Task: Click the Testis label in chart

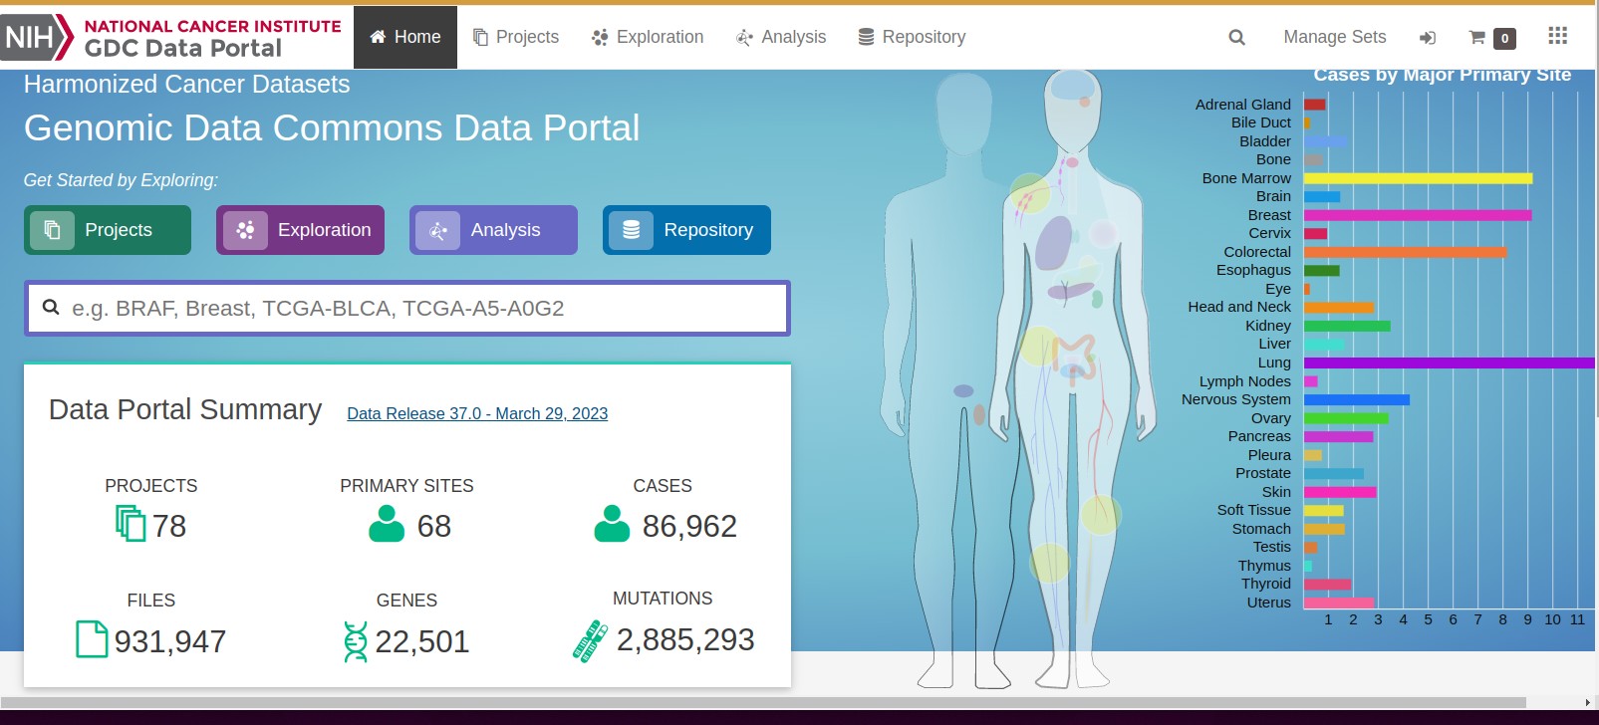Action: pyautogui.click(x=1272, y=547)
